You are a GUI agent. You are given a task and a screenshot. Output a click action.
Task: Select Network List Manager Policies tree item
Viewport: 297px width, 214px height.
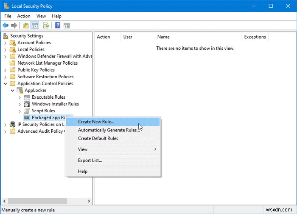pyautogui.click(x=47, y=63)
